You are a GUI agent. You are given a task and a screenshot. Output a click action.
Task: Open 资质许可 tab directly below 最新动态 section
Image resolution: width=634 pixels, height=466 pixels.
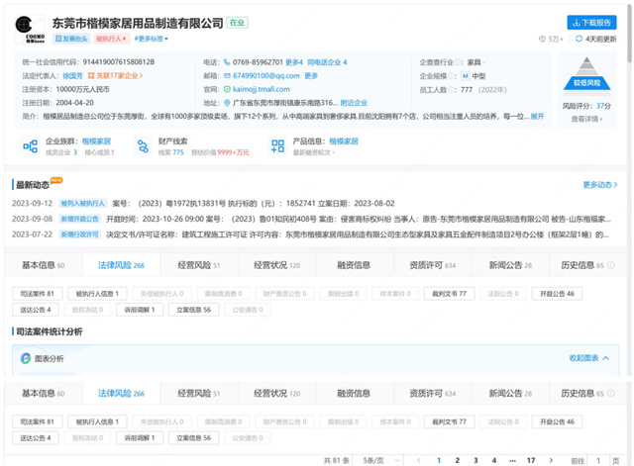pos(432,265)
